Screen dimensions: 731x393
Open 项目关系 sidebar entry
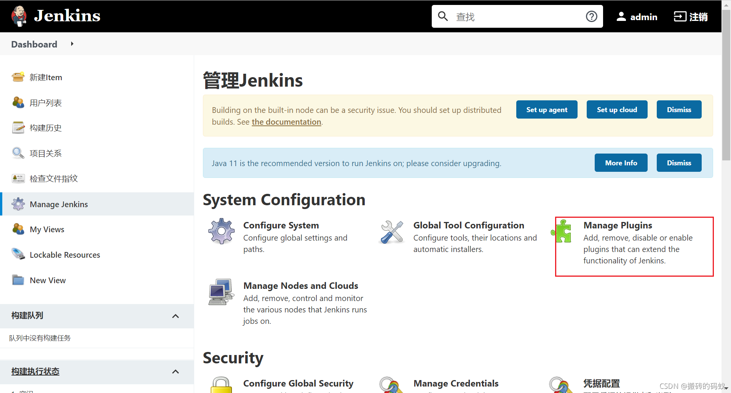tap(46, 153)
